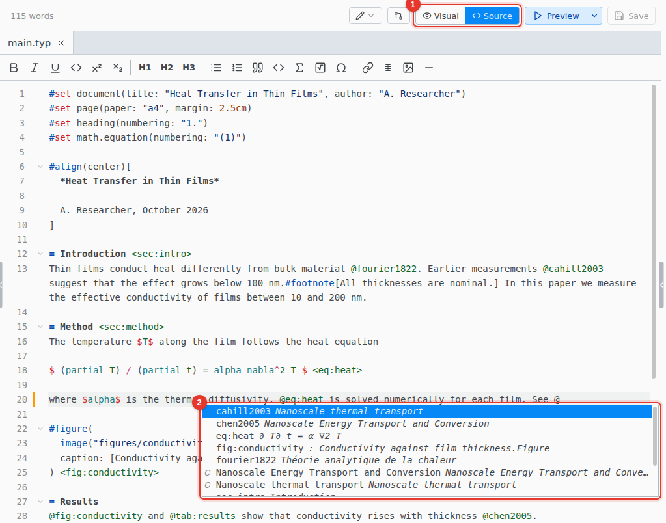Switch to Visual editor mode
The width and height of the screenshot is (666, 523).
click(x=441, y=16)
